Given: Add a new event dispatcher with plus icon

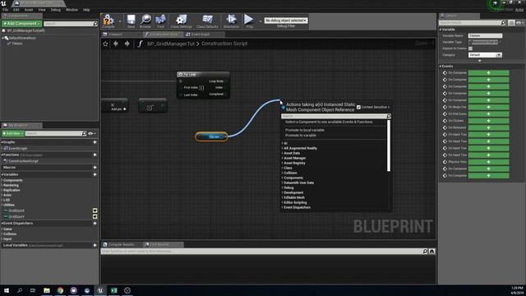Looking at the screenshot, I should tap(95, 223).
